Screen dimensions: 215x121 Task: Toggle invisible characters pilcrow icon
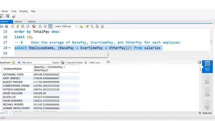pos(97,26)
